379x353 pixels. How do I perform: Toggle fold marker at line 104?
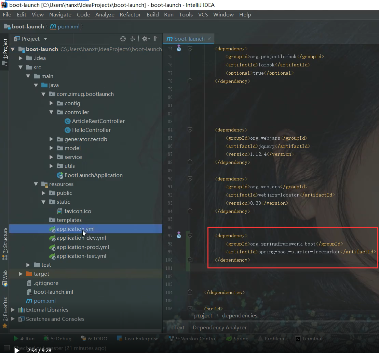(190, 292)
